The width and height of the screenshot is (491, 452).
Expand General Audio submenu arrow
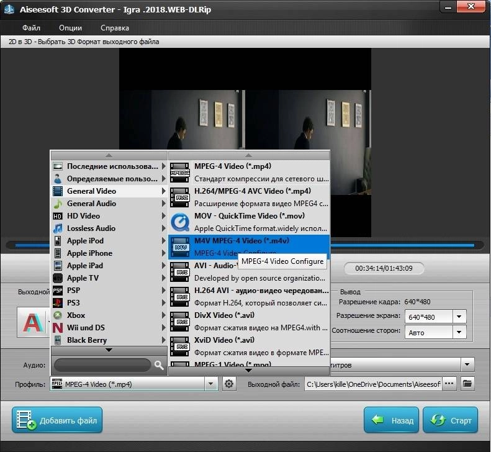point(163,204)
